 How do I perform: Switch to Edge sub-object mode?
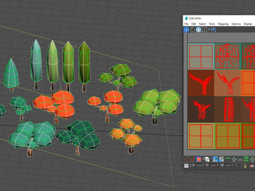pyautogui.click(x=192, y=159)
